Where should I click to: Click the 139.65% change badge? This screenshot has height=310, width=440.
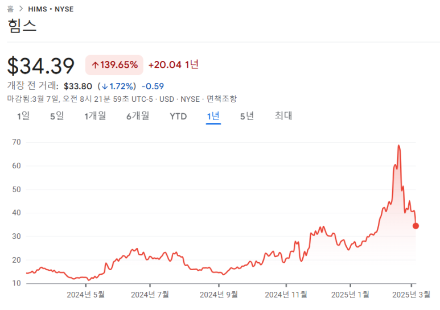[x=114, y=65]
